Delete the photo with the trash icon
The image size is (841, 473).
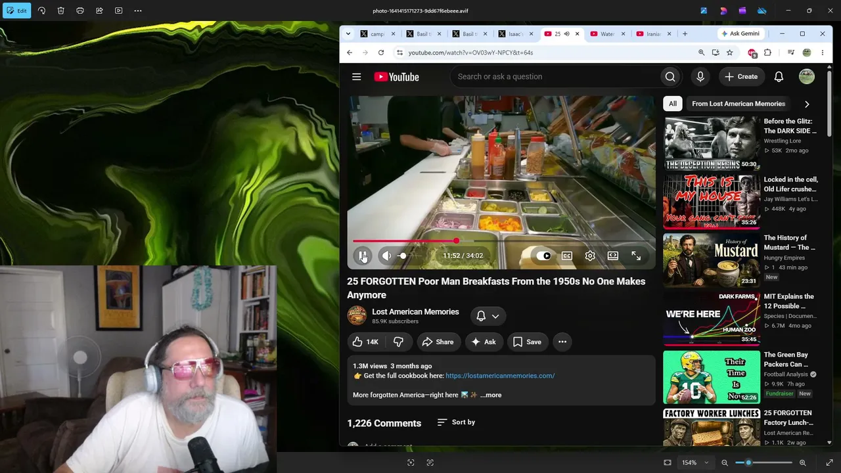[60, 11]
